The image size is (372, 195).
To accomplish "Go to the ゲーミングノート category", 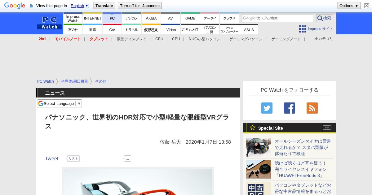I will click(x=286, y=39).
